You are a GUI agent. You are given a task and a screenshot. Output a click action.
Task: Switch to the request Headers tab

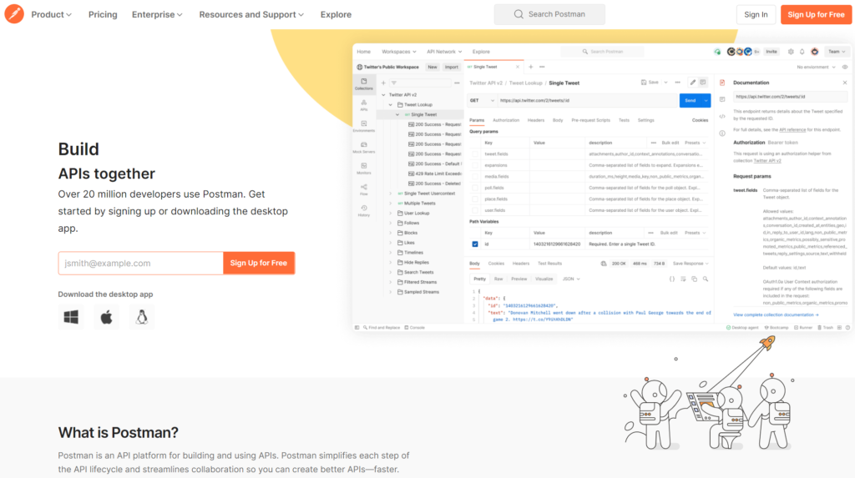click(535, 120)
